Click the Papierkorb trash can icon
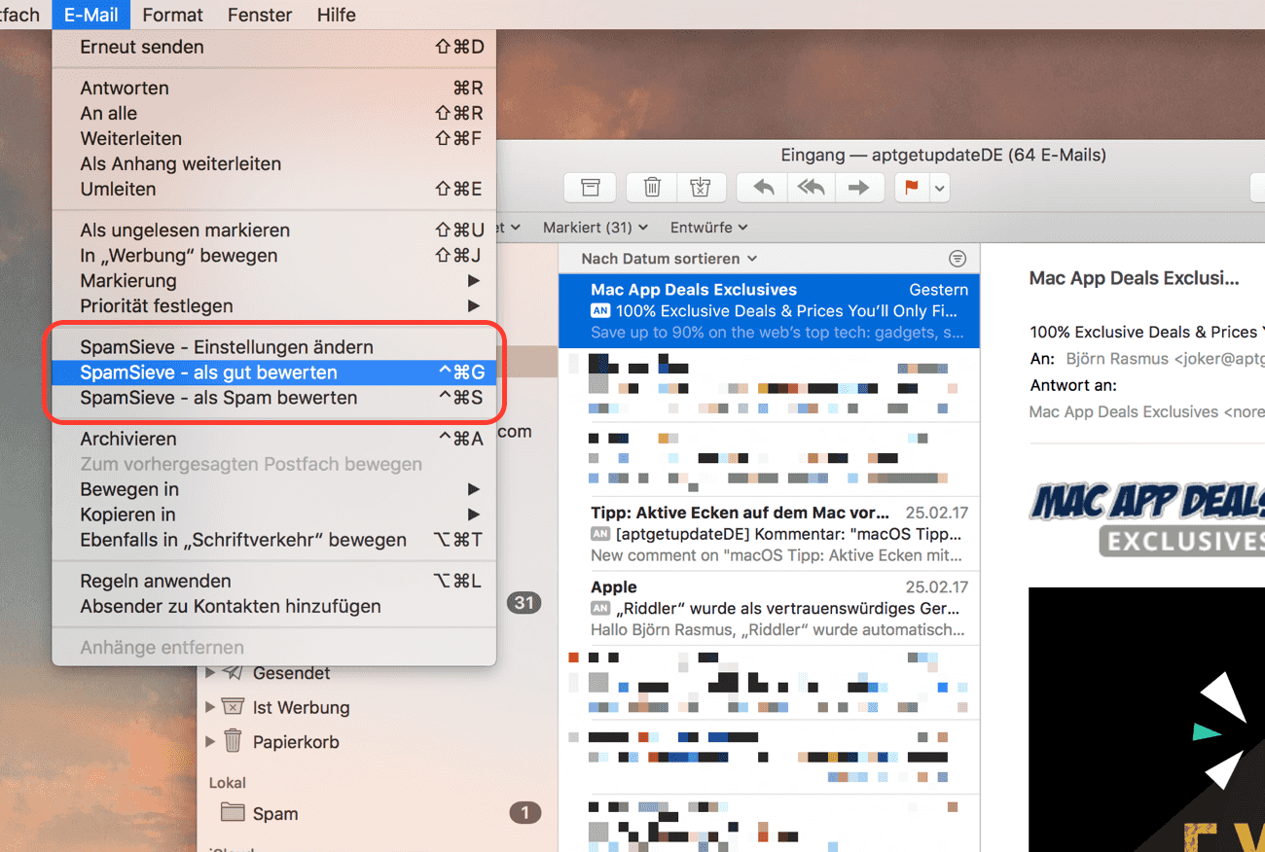Screen dimensions: 1265x852 tap(233, 741)
